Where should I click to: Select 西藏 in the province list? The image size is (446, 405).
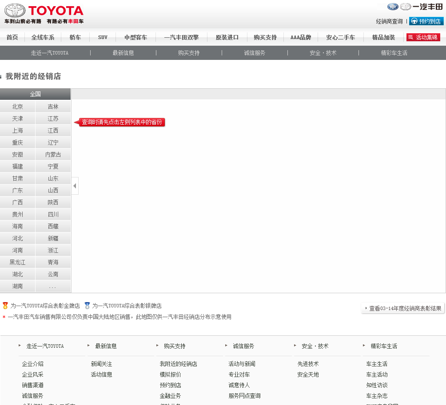coord(53,226)
